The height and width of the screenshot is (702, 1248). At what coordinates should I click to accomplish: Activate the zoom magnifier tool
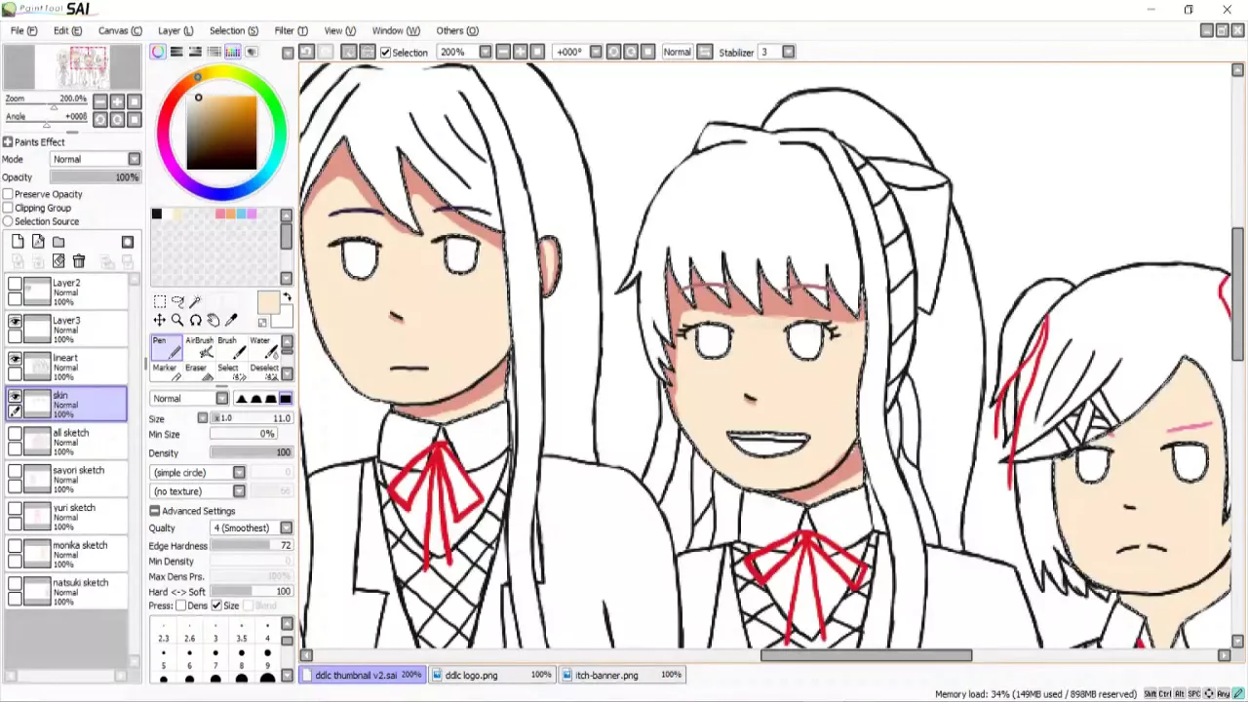[x=177, y=320]
